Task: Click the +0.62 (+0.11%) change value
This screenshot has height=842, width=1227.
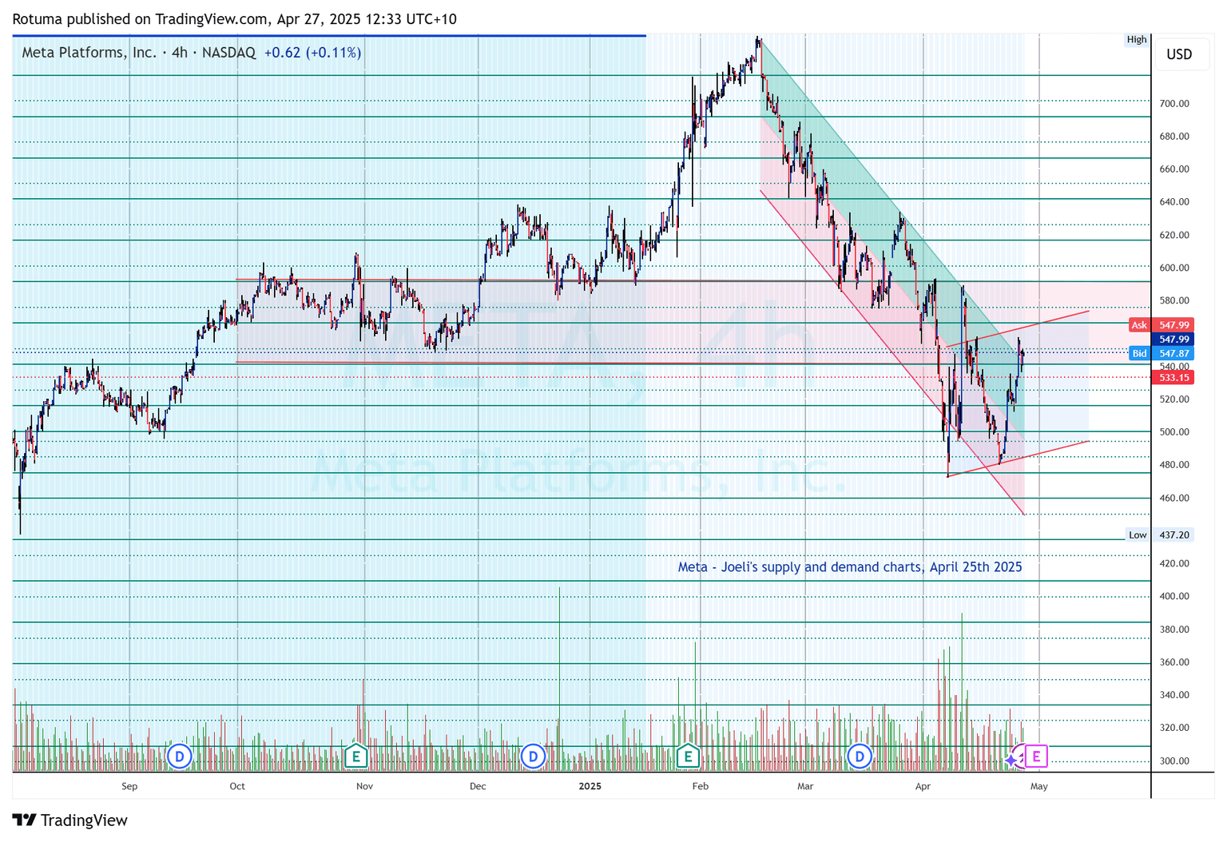Action: (x=312, y=53)
